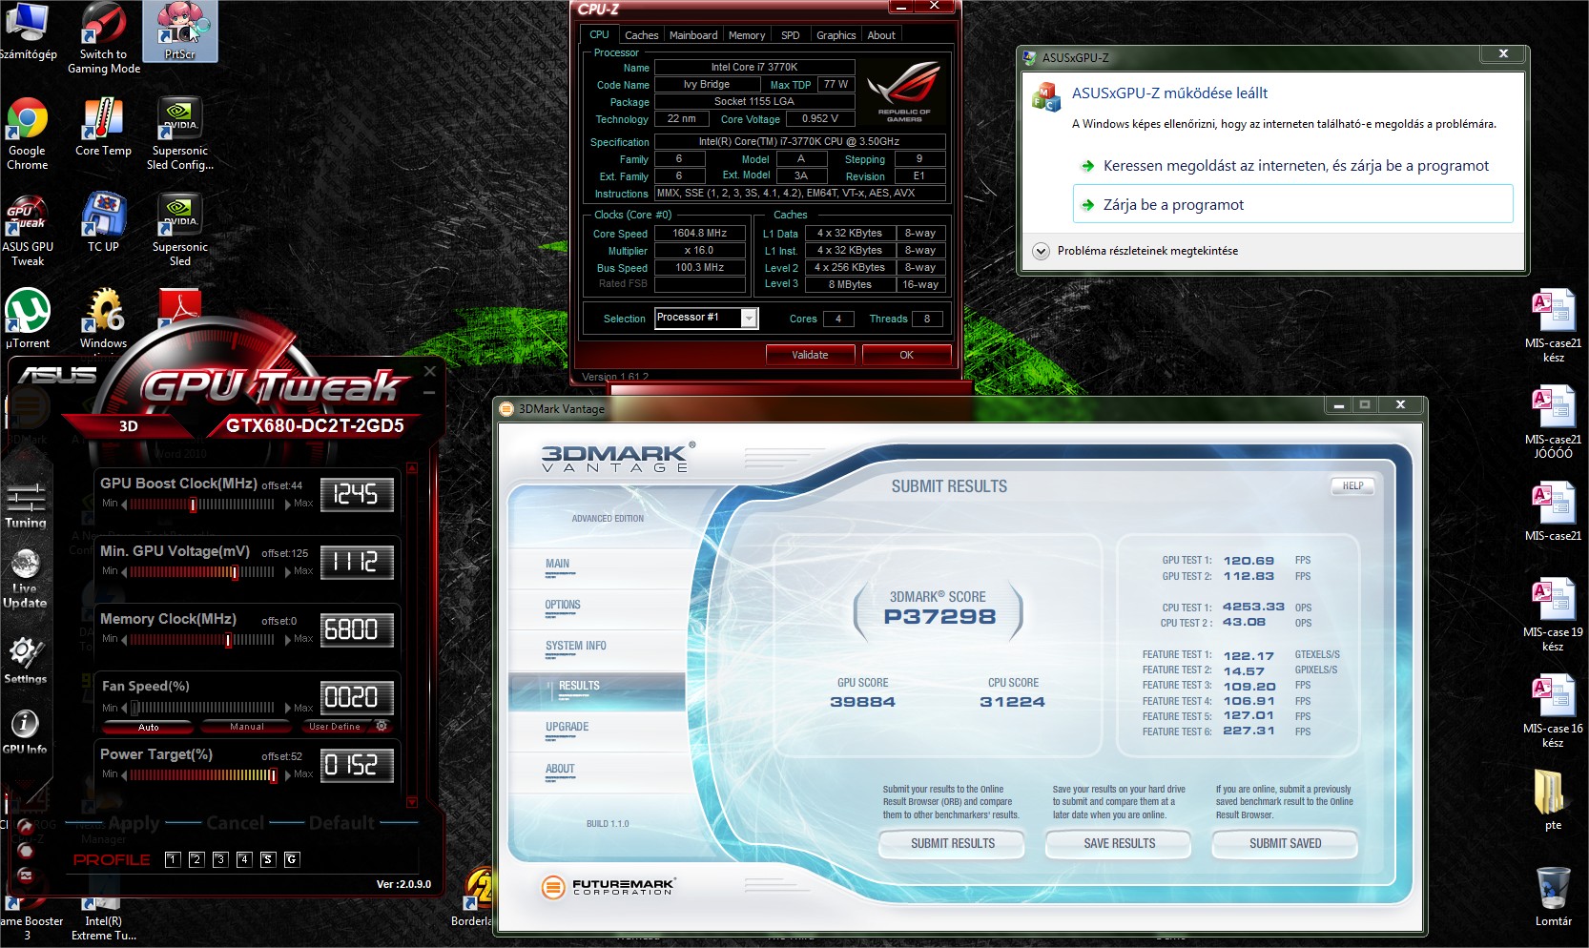Click Zárja be a programot option

[1292, 204]
